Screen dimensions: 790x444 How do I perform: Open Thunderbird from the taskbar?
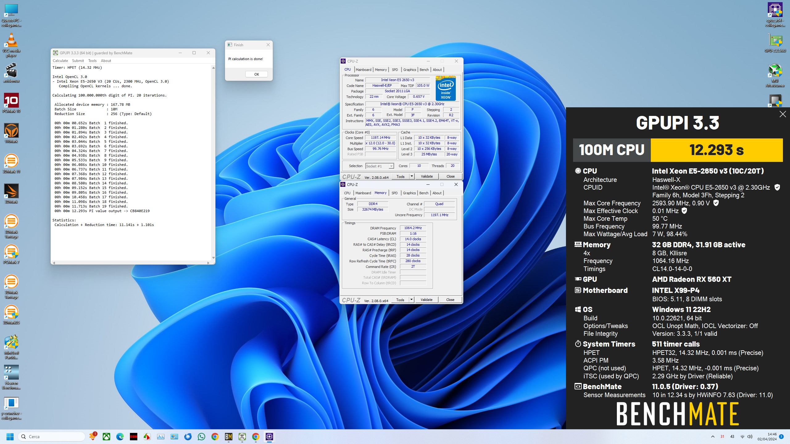188,437
